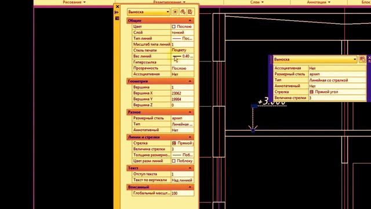This screenshot has width=371, height=209.
Task: Click the Толщина размерно... value
Action: pyautogui.click(x=182, y=155)
